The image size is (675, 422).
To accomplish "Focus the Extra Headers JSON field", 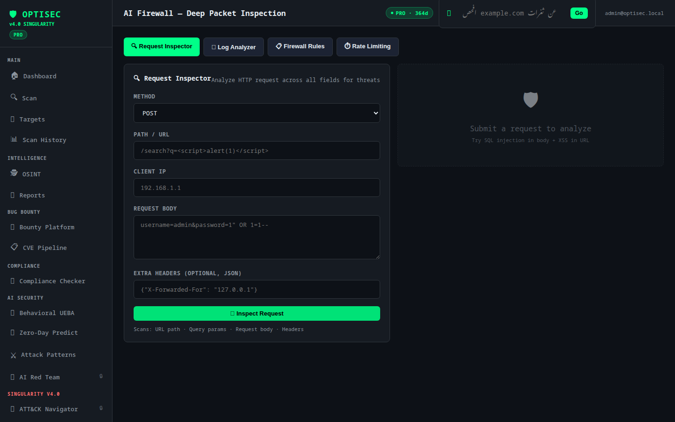I will pyautogui.click(x=257, y=289).
